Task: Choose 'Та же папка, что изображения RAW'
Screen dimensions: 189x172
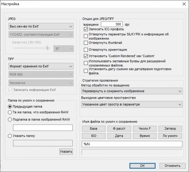Action: click(x=10, y=112)
